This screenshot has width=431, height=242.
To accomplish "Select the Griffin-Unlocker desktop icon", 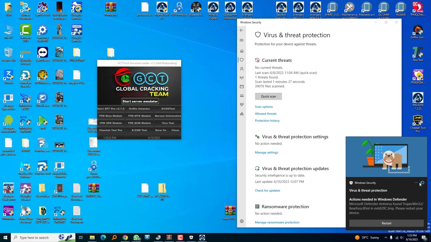I will (418, 32).
